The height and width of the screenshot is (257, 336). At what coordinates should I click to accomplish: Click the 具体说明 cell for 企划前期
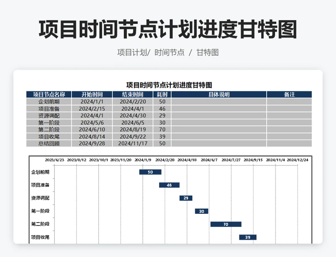point(219,101)
